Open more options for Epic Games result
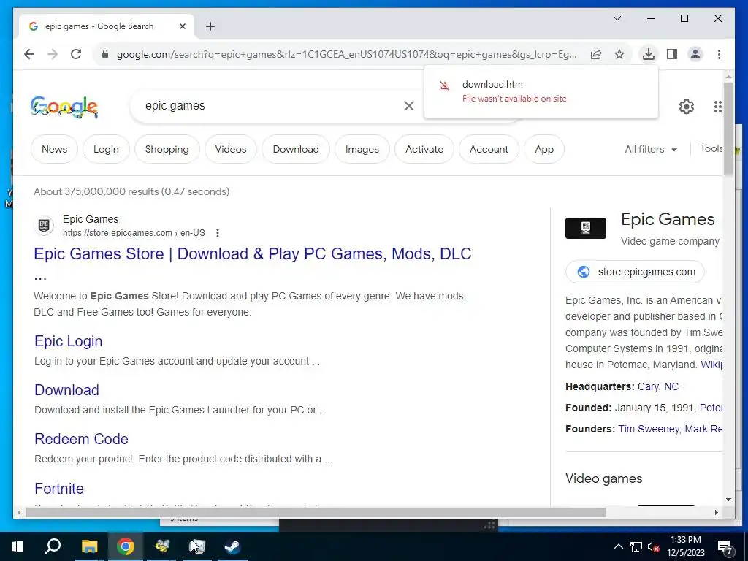Viewport: 748px width, 561px height. [x=218, y=233]
